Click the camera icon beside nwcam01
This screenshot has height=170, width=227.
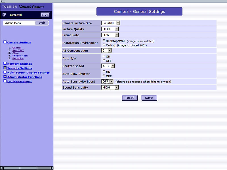pos(4,15)
